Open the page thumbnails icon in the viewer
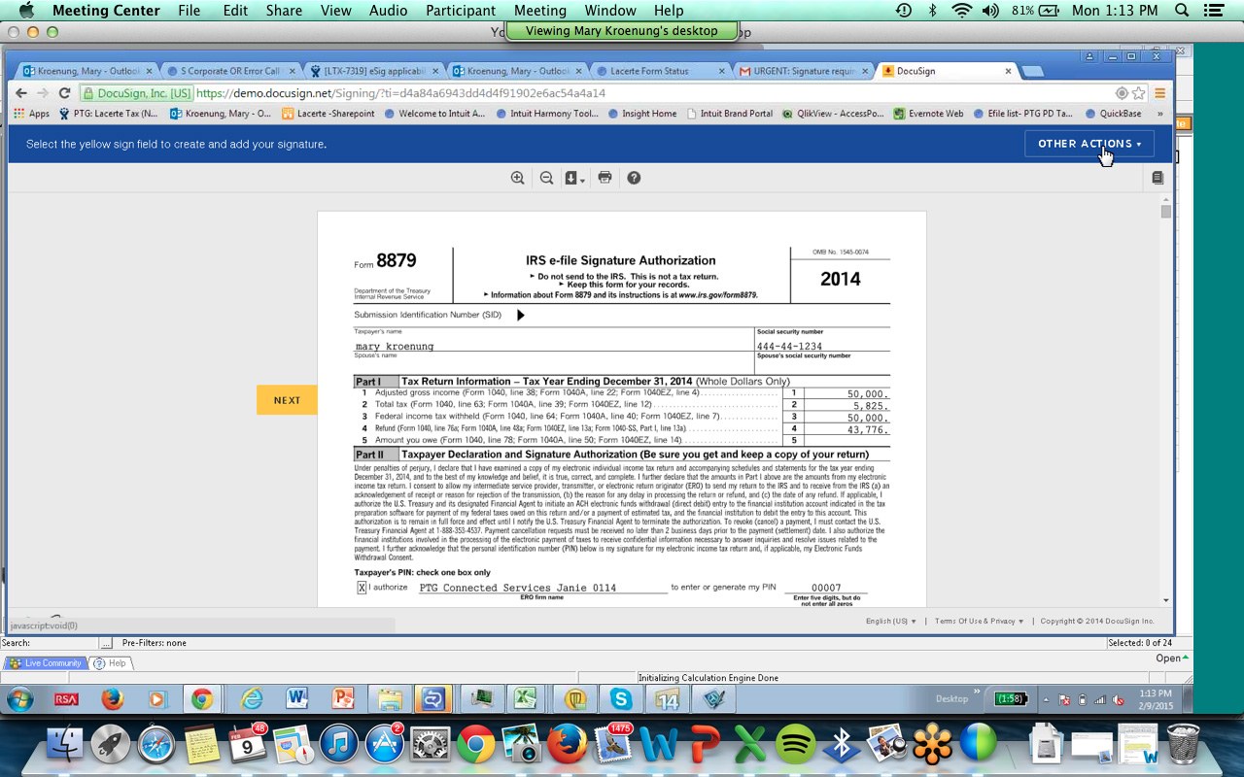This screenshot has height=777, width=1244. (1158, 178)
